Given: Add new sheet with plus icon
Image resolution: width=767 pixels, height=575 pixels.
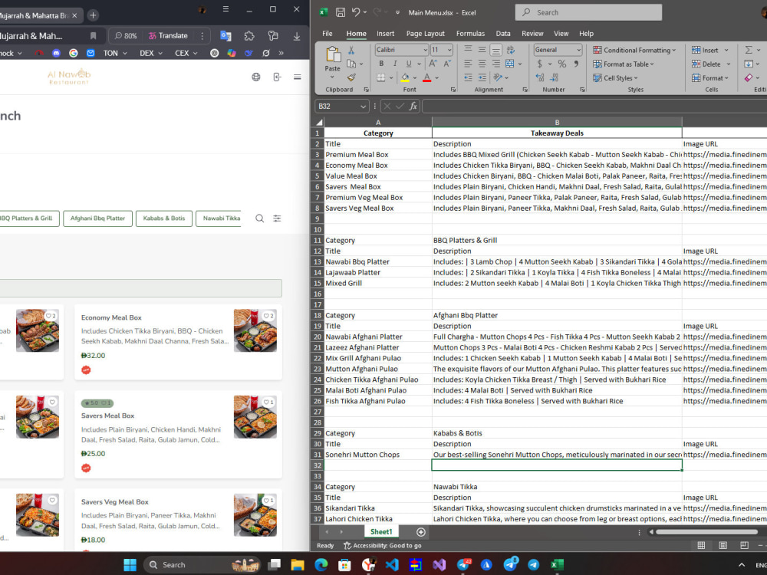Looking at the screenshot, I should (x=420, y=532).
